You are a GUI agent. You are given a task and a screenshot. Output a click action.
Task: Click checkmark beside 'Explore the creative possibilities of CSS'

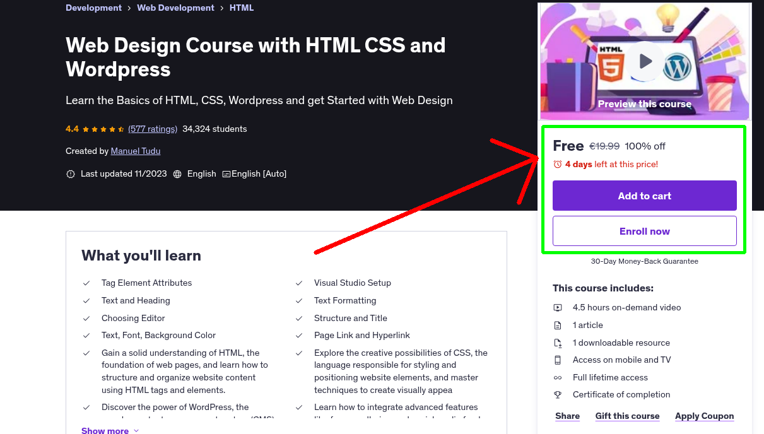299,353
